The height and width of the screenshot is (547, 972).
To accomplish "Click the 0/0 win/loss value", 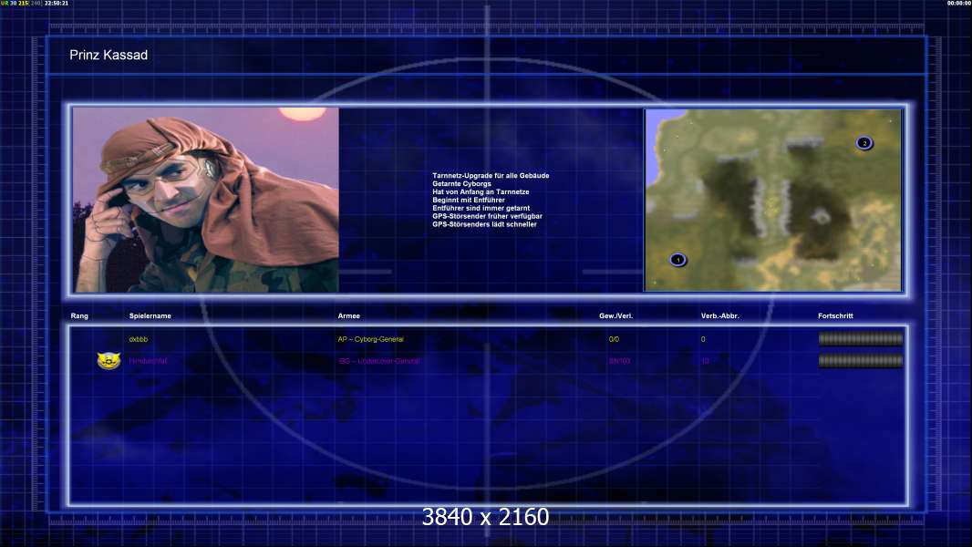I will coord(614,339).
